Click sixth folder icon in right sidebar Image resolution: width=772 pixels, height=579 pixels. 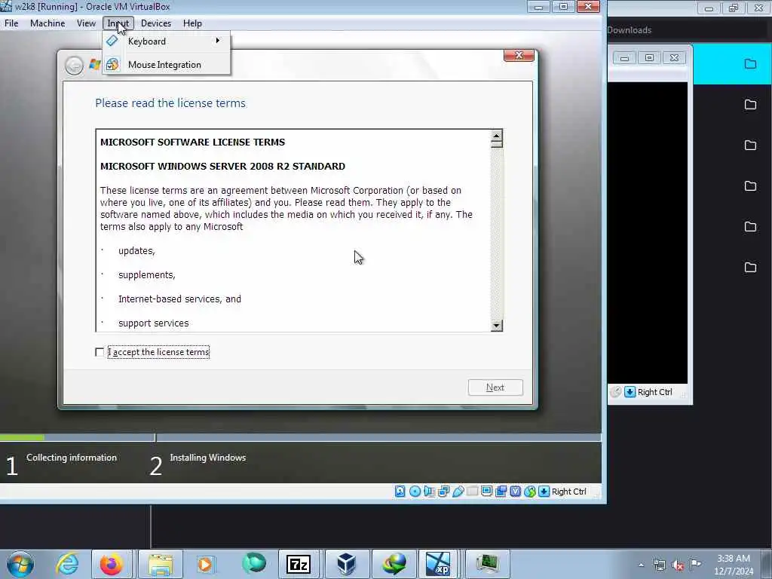tap(750, 268)
